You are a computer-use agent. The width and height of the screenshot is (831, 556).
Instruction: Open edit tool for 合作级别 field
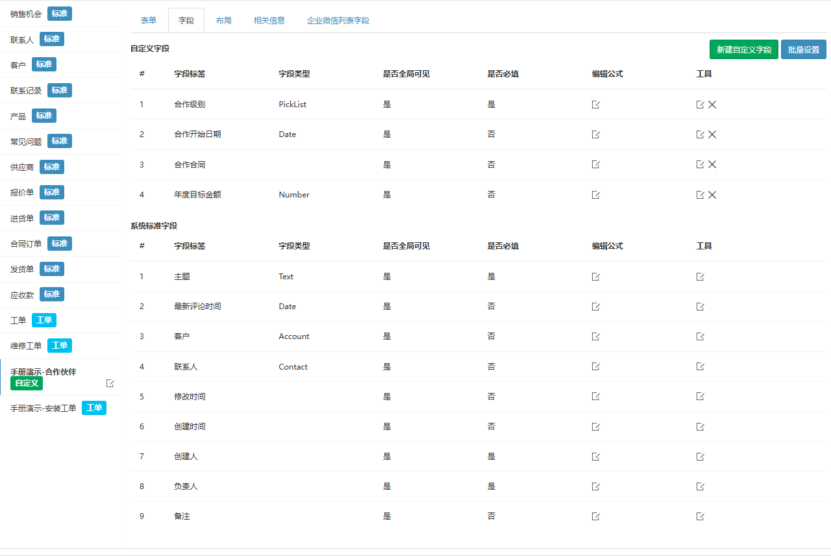(x=700, y=105)
